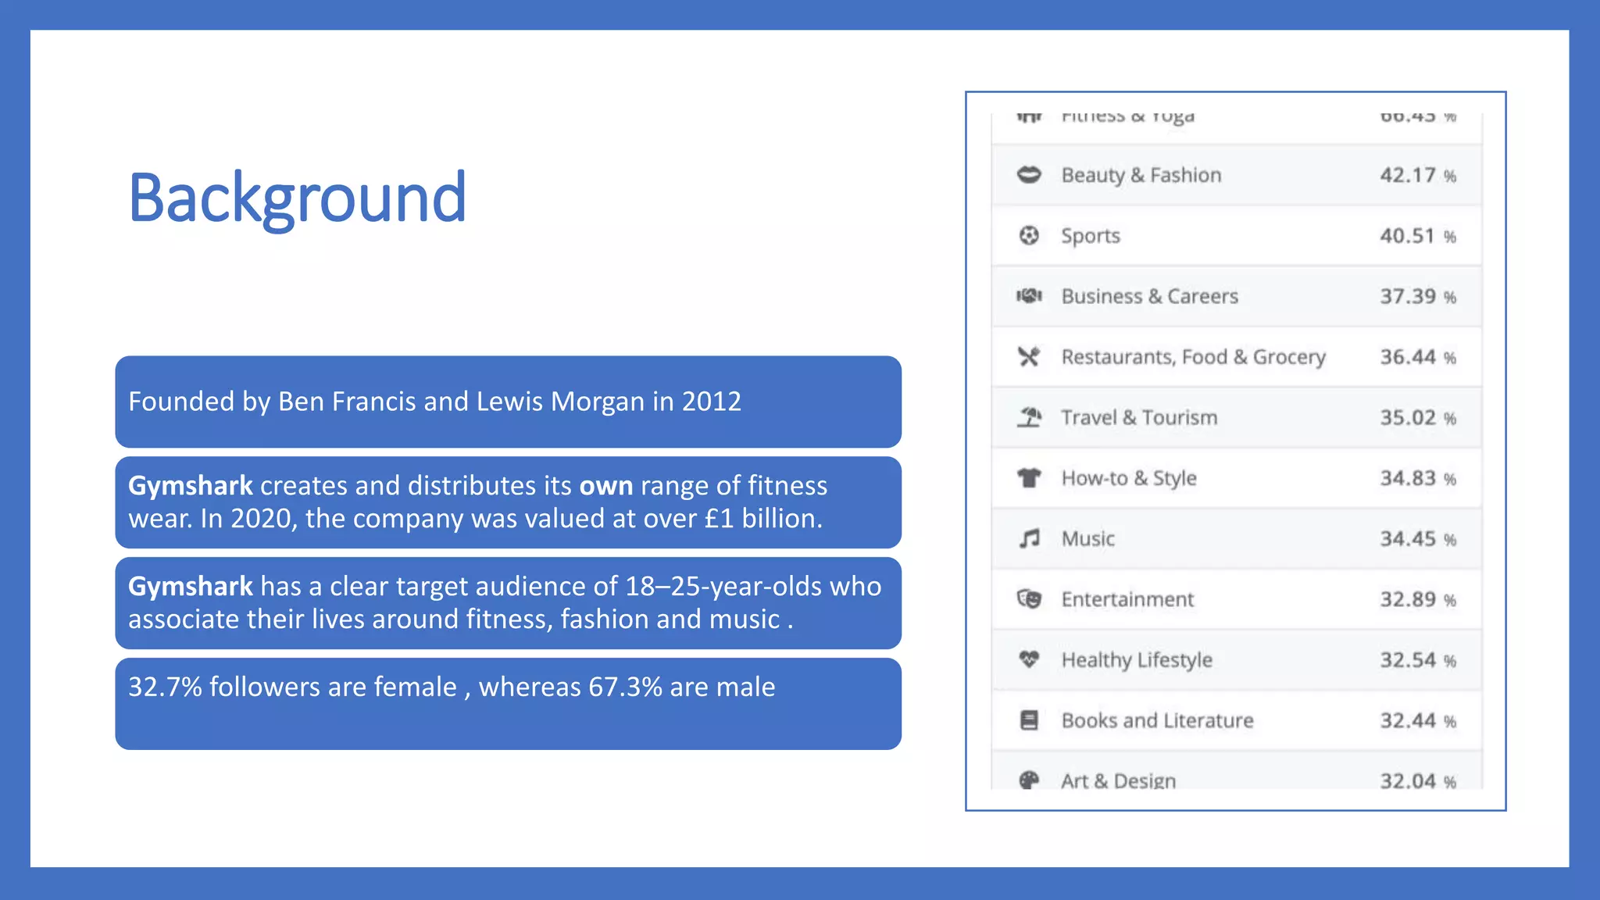Click the crossed utensils Restaurants icon

(1029, 357)
